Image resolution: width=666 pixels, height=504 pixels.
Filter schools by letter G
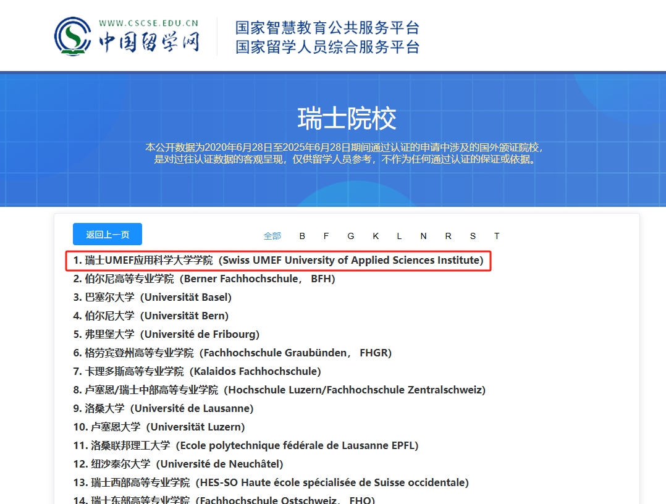[x=350, y=236]
